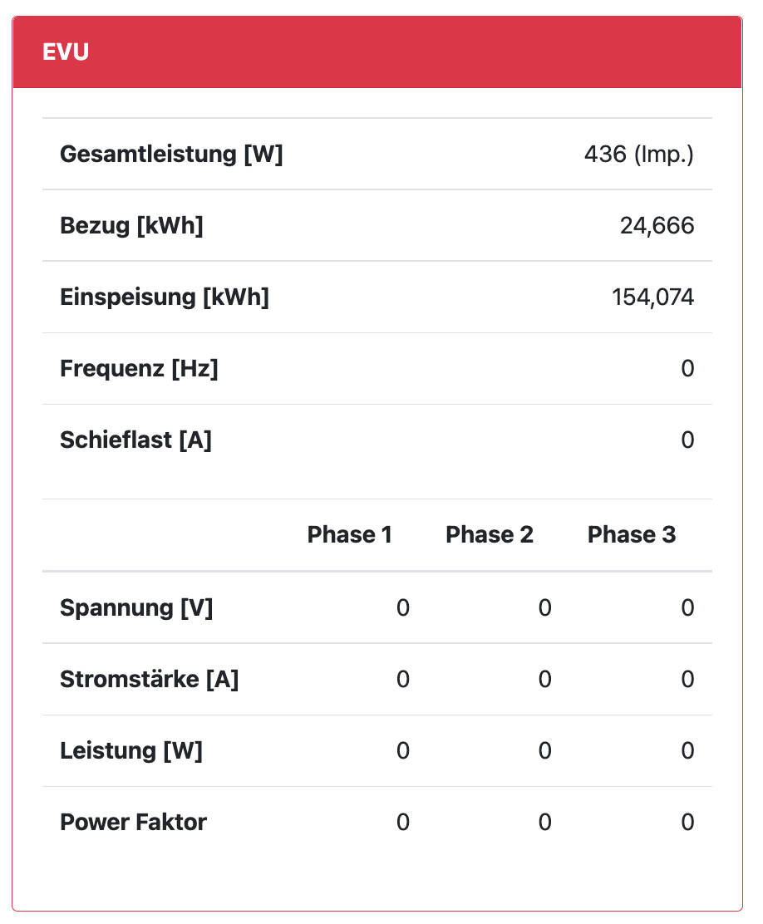Select the Frequenz [Hz] label
763x924 pixels.
point(139,369)
